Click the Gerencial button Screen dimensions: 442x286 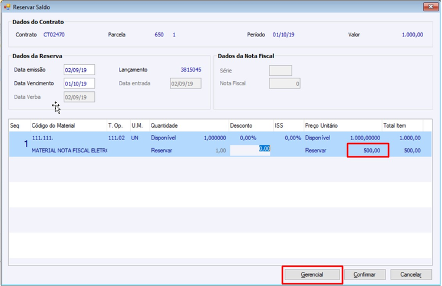[312, 274]
